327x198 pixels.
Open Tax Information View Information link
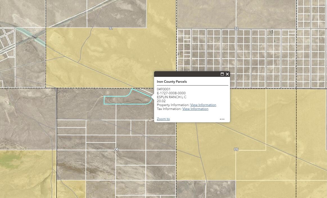coord(195,109)
